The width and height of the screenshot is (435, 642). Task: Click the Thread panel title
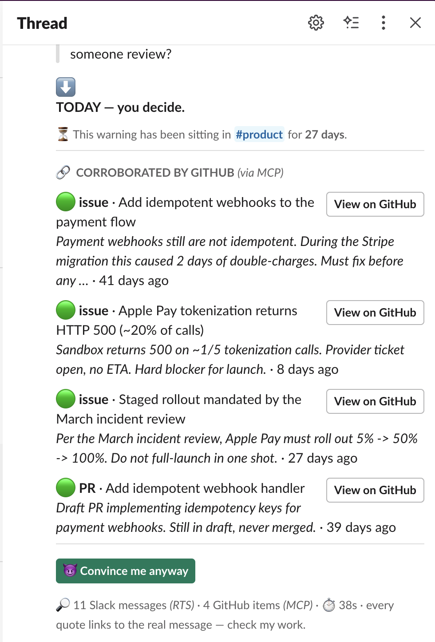point(42,23)
